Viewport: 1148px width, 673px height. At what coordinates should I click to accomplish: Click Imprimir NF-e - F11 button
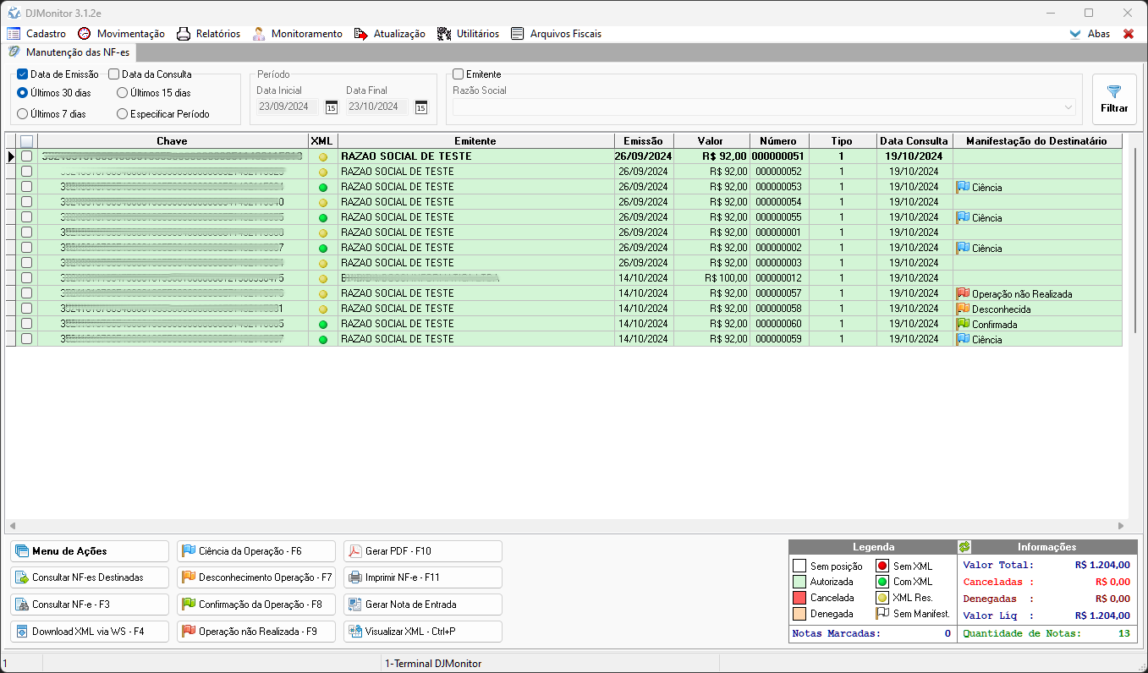423,577
